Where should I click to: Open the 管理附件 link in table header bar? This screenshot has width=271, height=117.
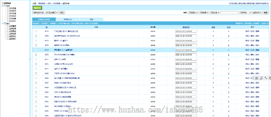[239, 23]
